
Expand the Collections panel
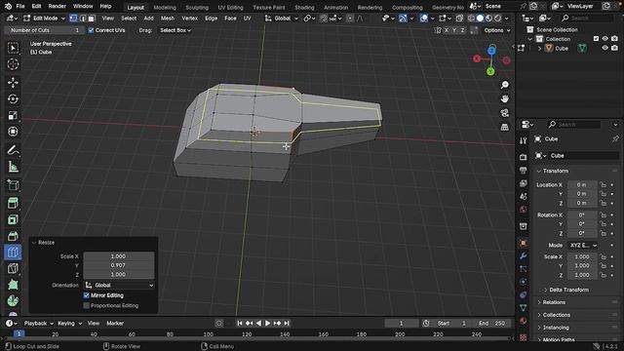(x=556, y=315)
